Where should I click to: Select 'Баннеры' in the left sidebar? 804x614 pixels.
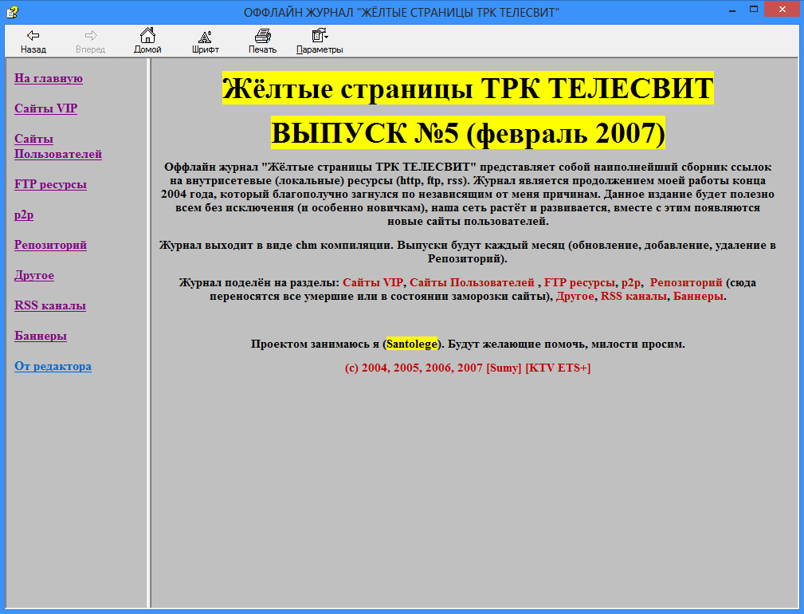41,336
